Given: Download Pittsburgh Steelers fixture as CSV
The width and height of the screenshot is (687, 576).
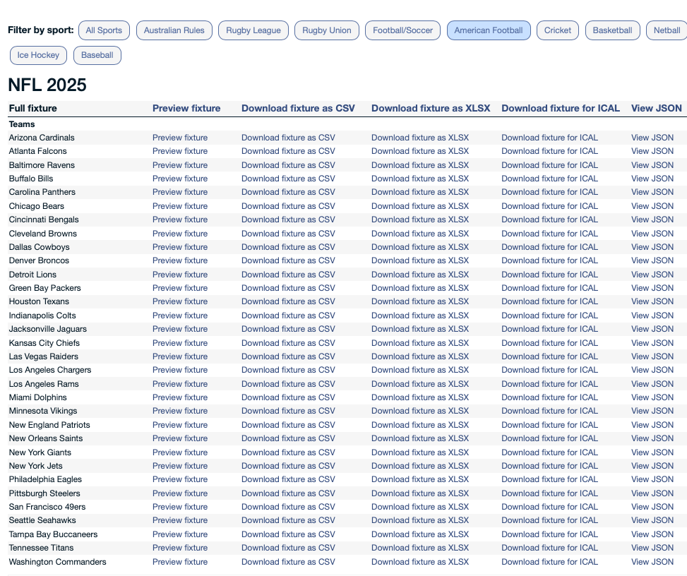Looking at the screenshot, I should pyautogui.click(x=288, y=493).
